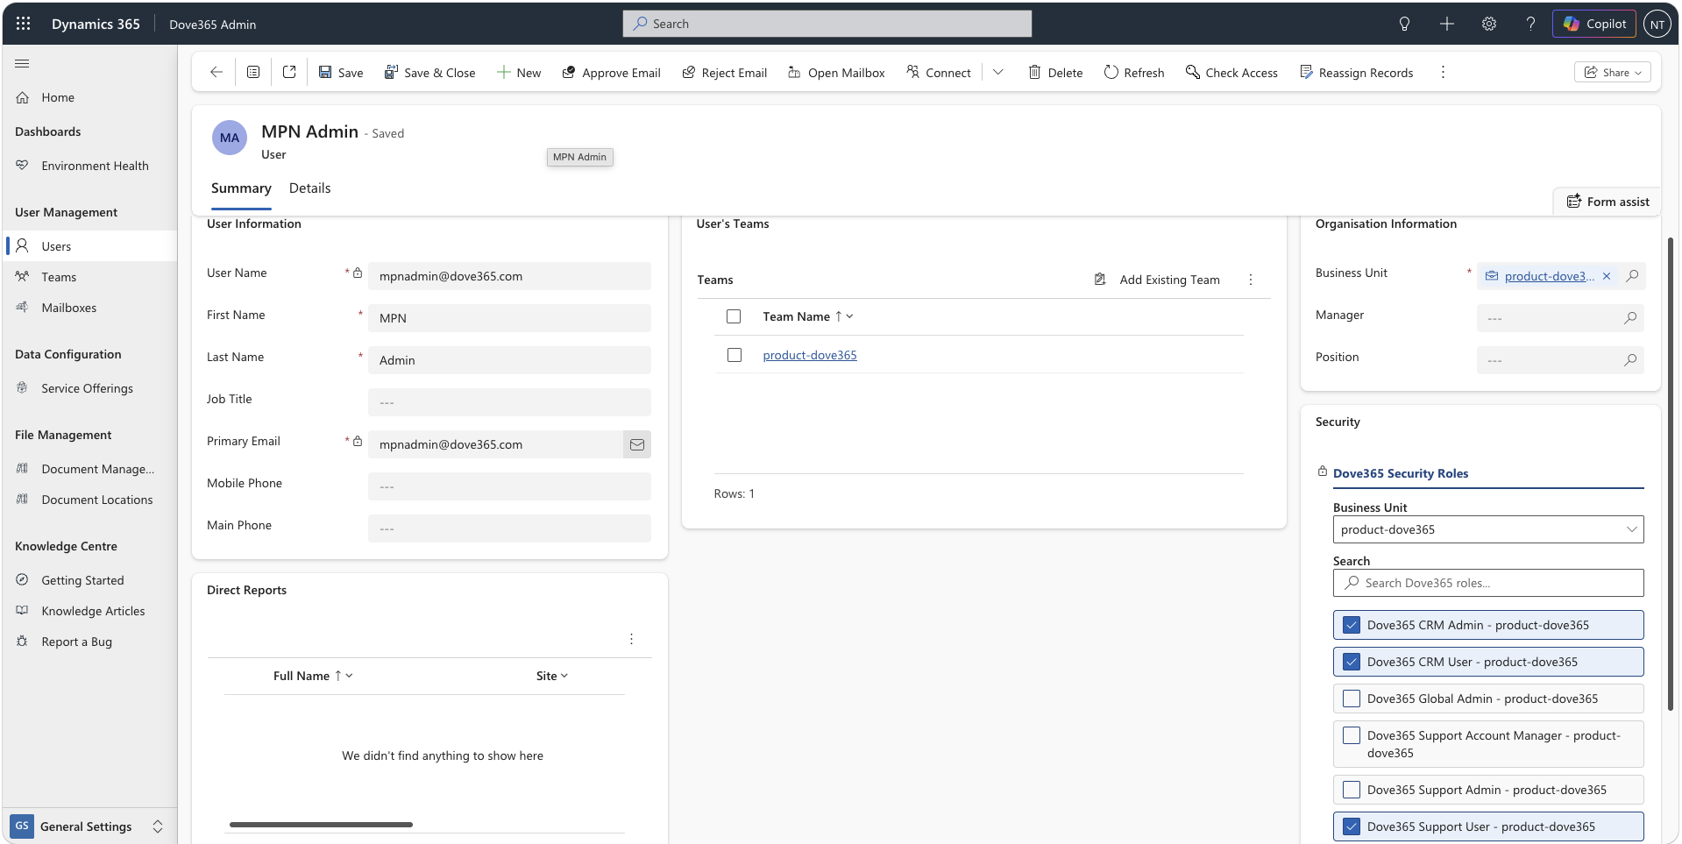Open the security Business Unit dropdown
This screenshot has width=1682, height=844.
[x=1488, y=529]
